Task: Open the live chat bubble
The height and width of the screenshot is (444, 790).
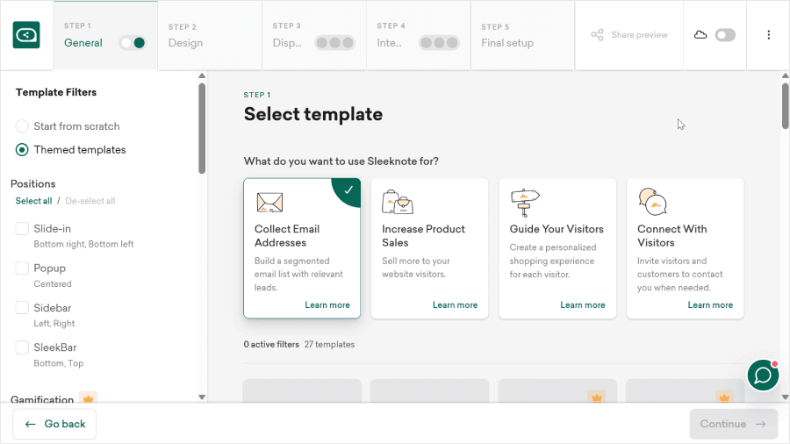Action: click(763, 375)
